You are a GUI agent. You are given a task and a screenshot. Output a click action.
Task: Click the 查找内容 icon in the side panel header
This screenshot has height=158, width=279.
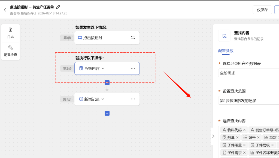(x=224, y=36)
